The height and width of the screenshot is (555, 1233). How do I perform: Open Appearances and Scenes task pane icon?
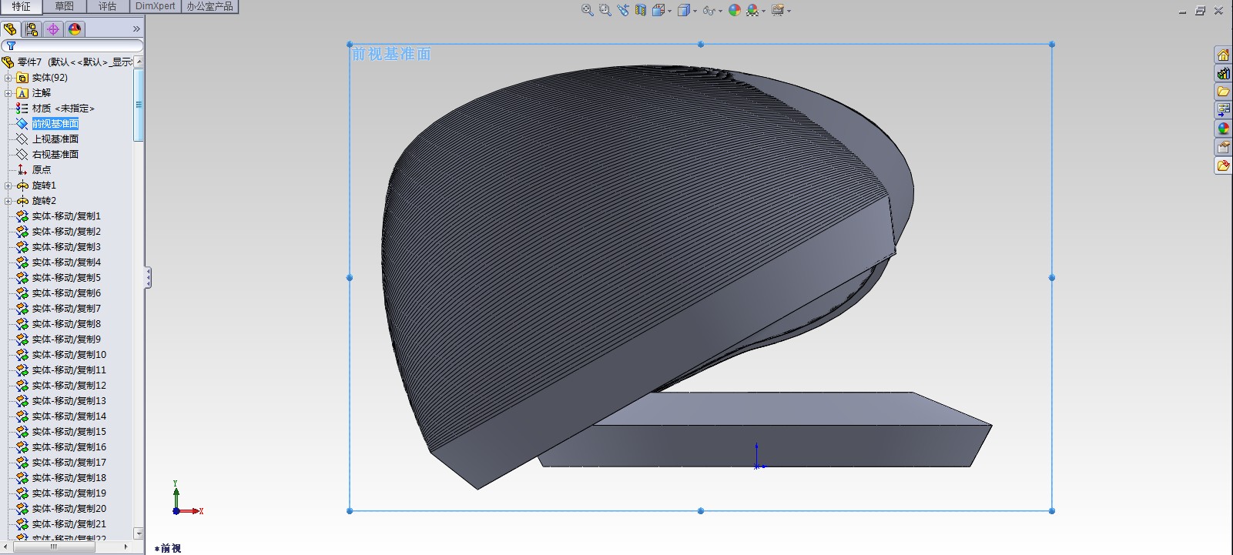[1223, 129]
